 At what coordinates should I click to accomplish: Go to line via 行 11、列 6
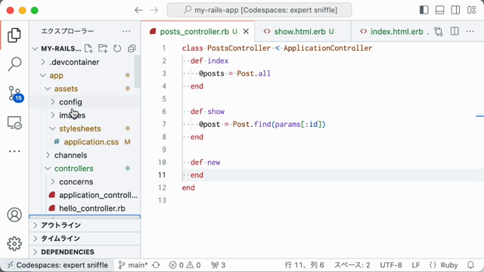tap(304, 265)
